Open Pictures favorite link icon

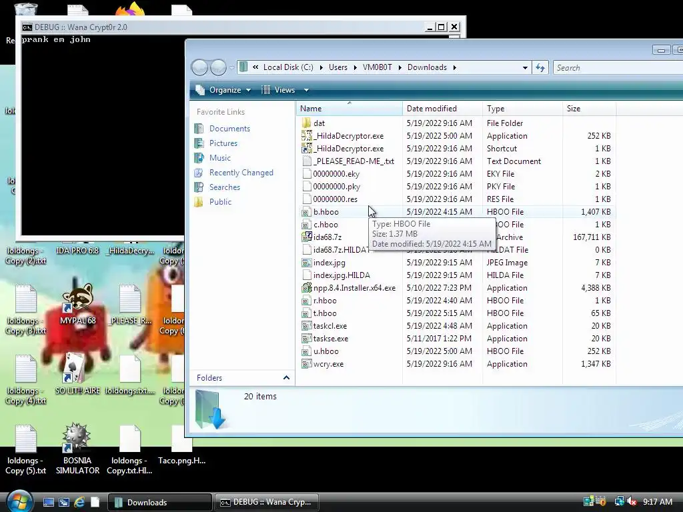[x=199, y=143]
